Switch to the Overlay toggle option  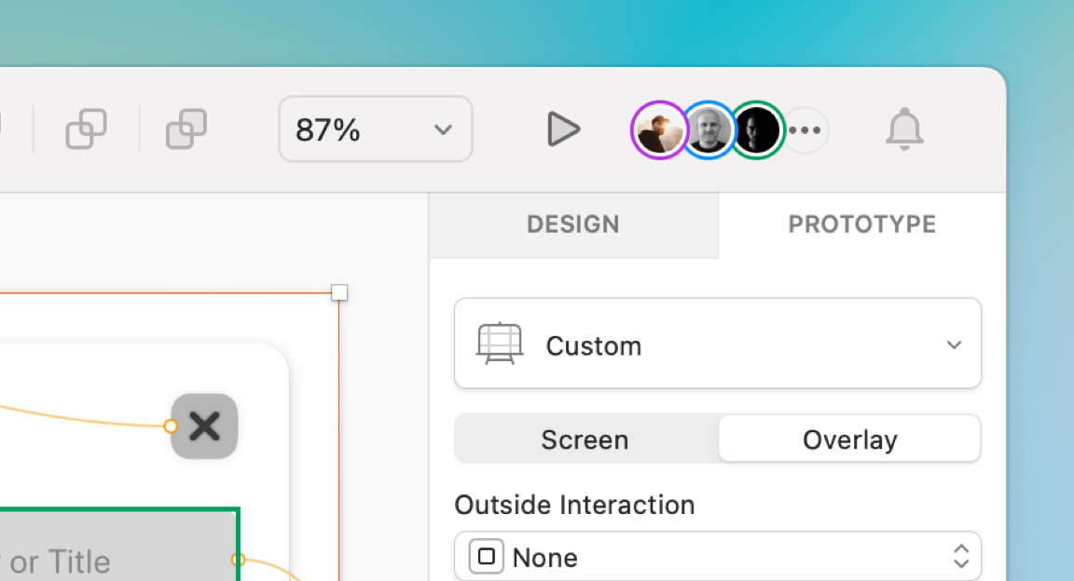click(x=848, y=439)
